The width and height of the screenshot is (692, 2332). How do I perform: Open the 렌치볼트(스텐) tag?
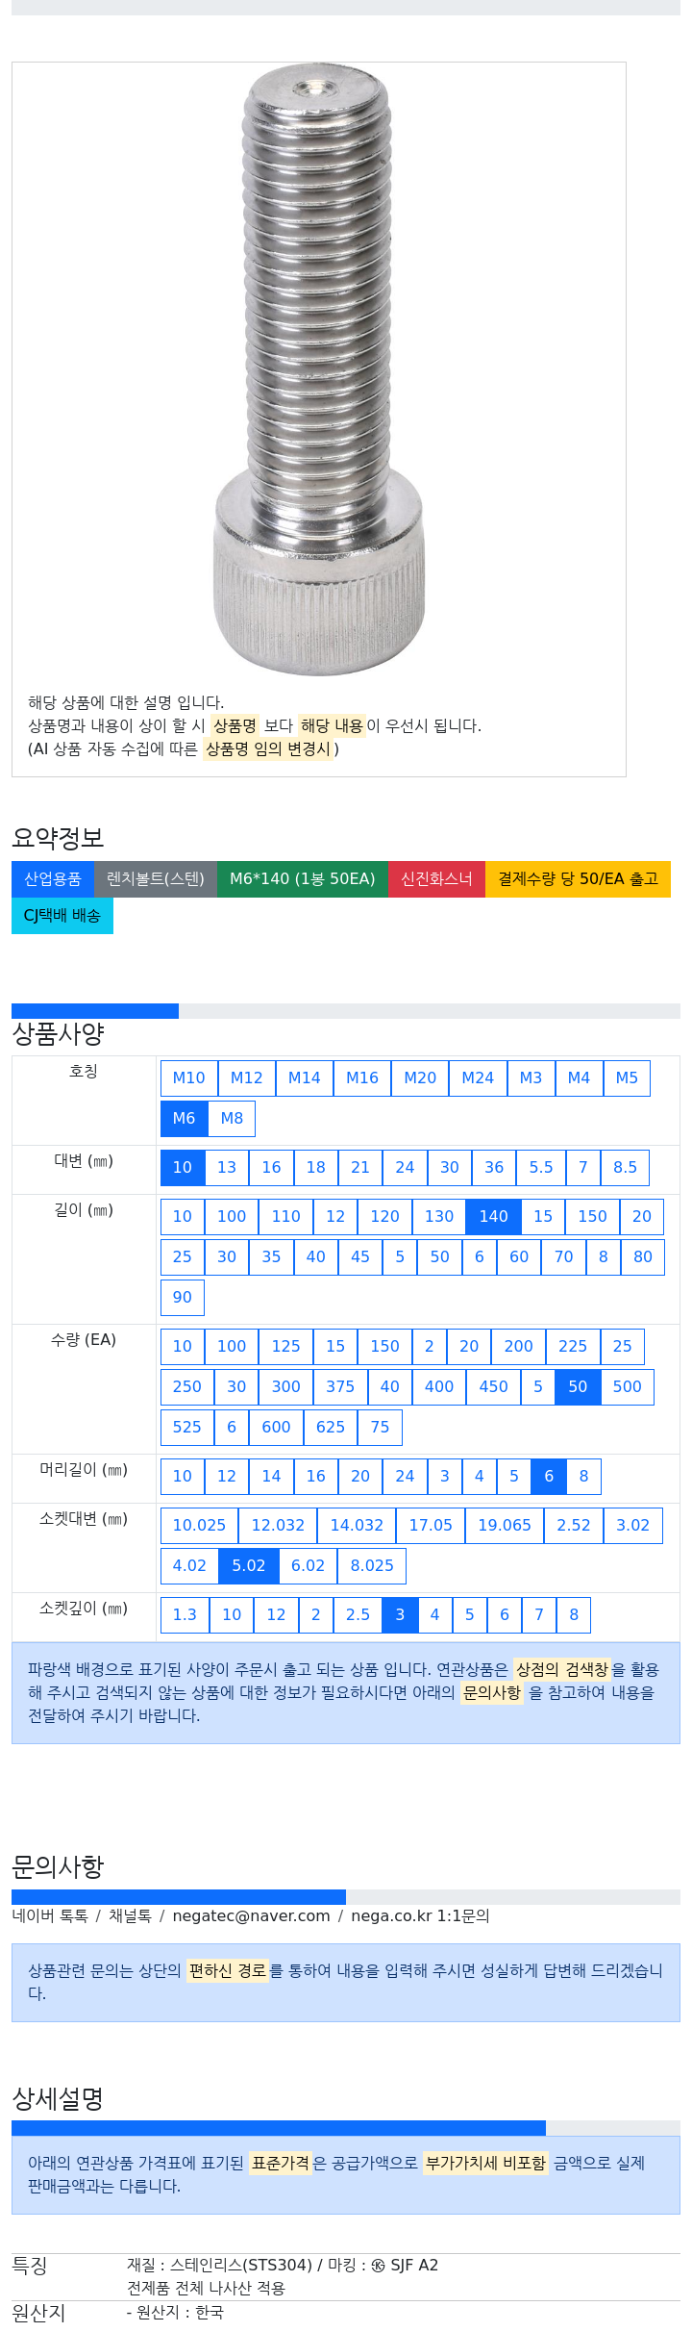point(156,879)
